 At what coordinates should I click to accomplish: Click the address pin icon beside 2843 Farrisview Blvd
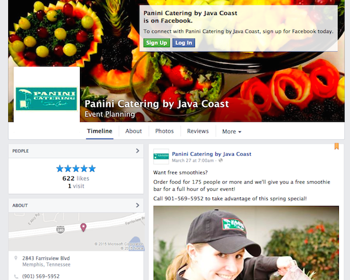coord(16,258)
